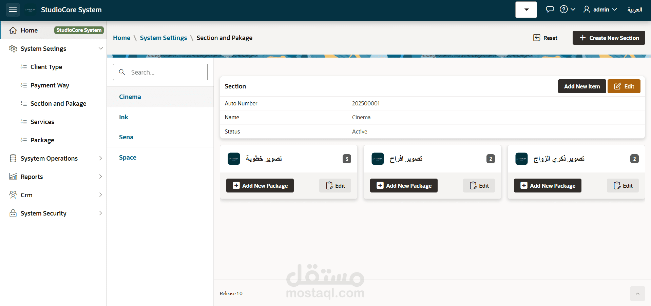Click the تصوير افراح card logo
This screenshot has width=651, height=306.
(378, 159)
